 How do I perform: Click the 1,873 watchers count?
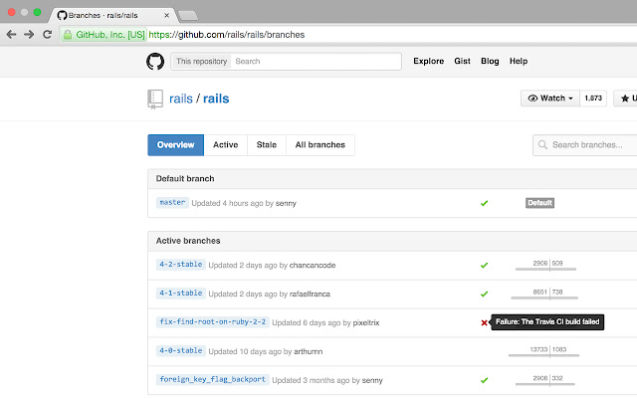click(593, 99)
